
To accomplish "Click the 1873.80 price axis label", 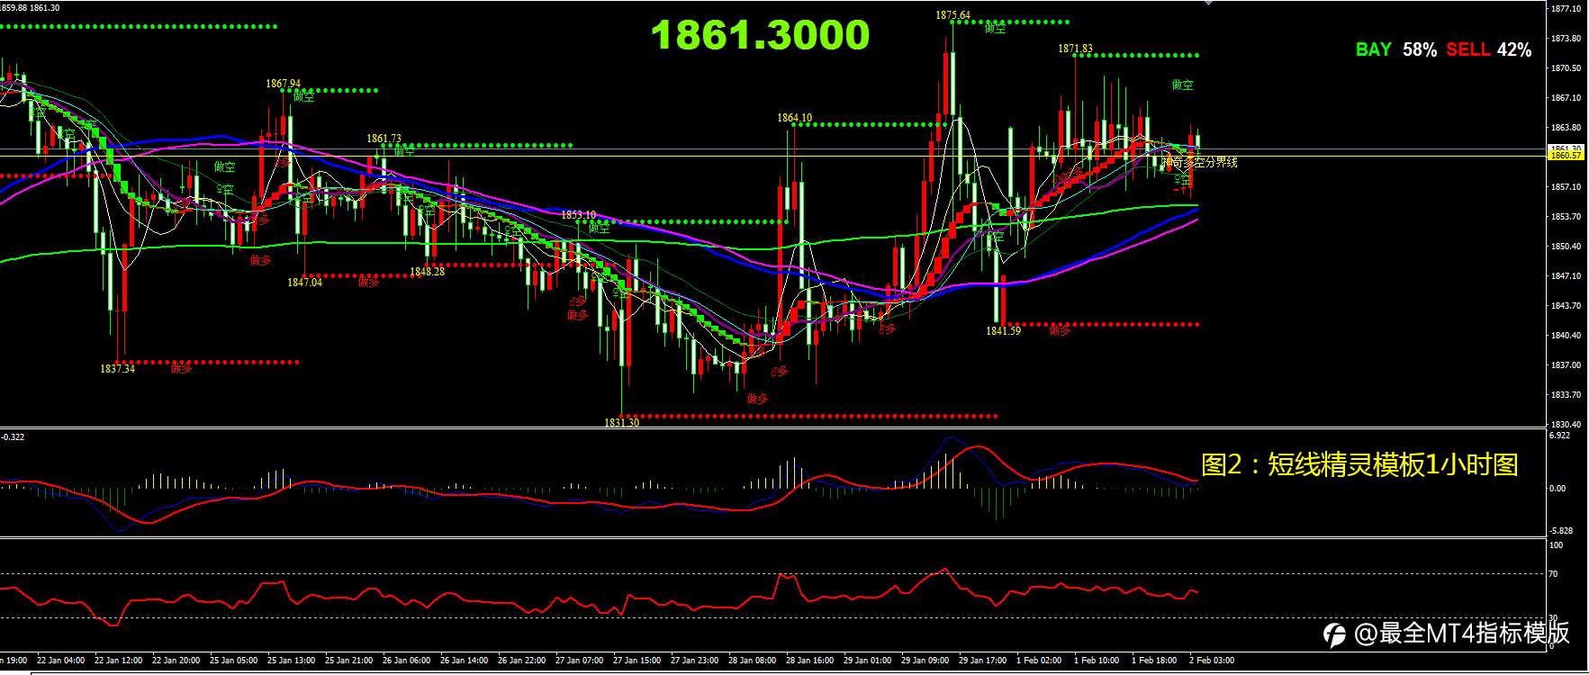I will (x=1566, y=39).
